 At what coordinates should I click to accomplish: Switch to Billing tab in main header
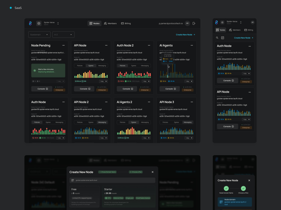pyautogui.click(x=126, y=24)
